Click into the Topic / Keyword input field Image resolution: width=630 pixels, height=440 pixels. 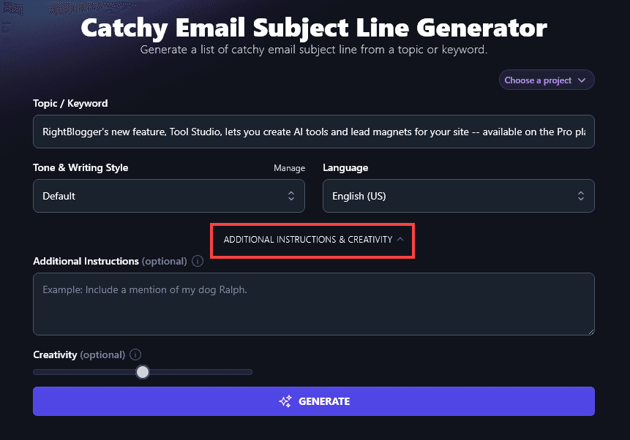point(314,132)
